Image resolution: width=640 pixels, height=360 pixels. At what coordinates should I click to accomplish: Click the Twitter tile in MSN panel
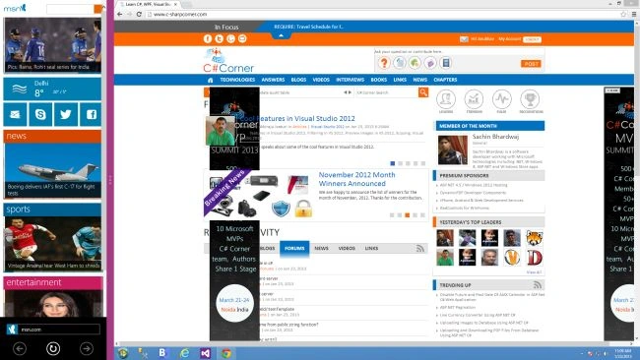point(66,114)
